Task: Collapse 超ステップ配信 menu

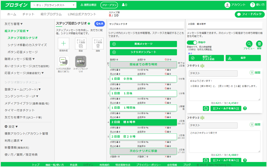Action: [x=17, y=31]
